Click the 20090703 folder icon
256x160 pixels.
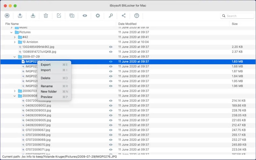click(x=20, y=91)
